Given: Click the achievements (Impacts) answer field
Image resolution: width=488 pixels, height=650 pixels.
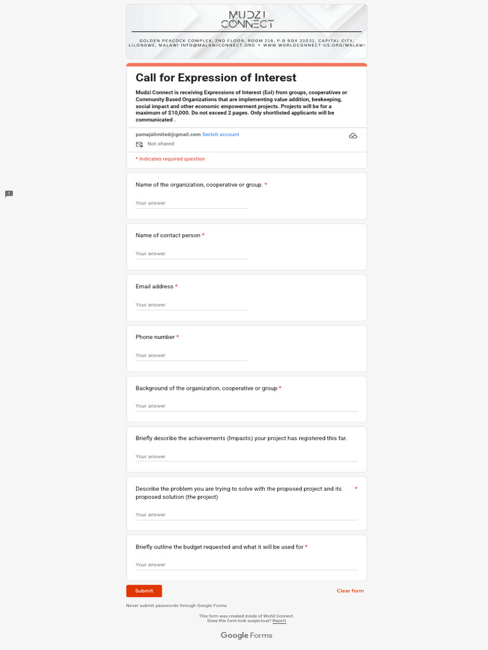Looking at the screenshot, I should [246, 457].
